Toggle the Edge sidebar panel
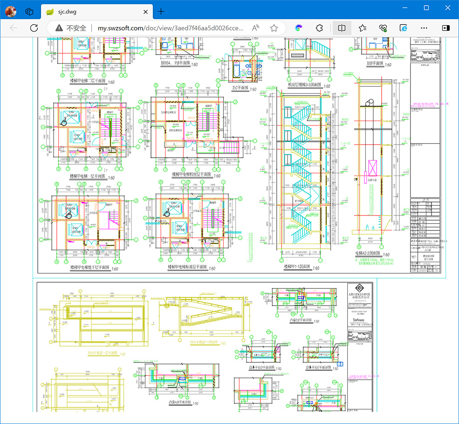This screenshot has height=424, width=459. [x=446, y=28]
